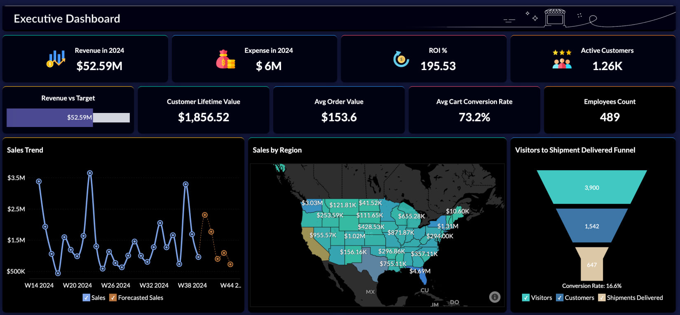The width and height of the screenshot is (680, 315).
Task: Select the 1,542 Customers funnel segment
Action: pyautogui.click(x=592, y=226)
